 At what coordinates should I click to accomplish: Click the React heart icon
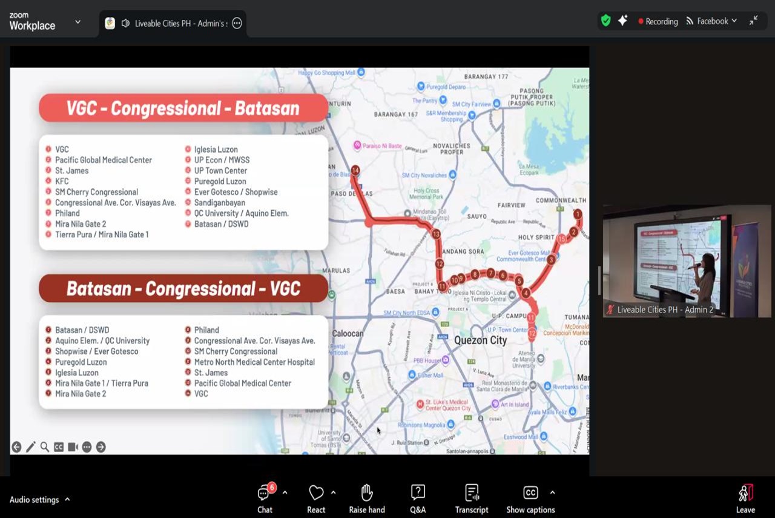pyautogui.click(x=316, y=493)
